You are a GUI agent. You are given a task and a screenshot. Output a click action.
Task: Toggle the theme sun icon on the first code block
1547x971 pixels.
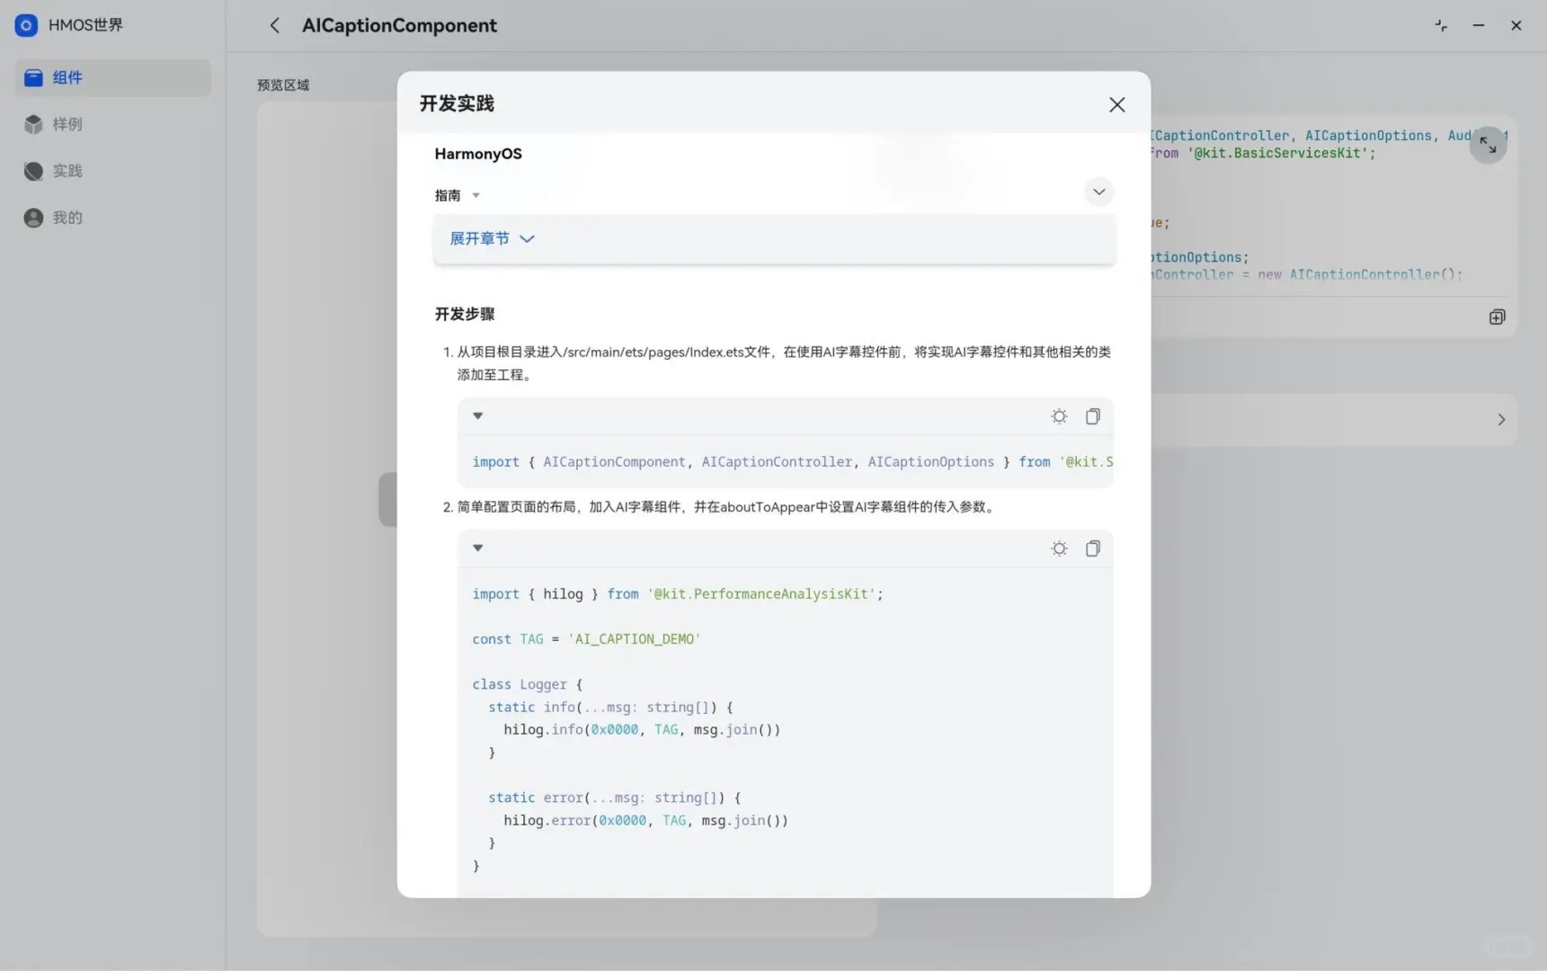point(1059,416)
